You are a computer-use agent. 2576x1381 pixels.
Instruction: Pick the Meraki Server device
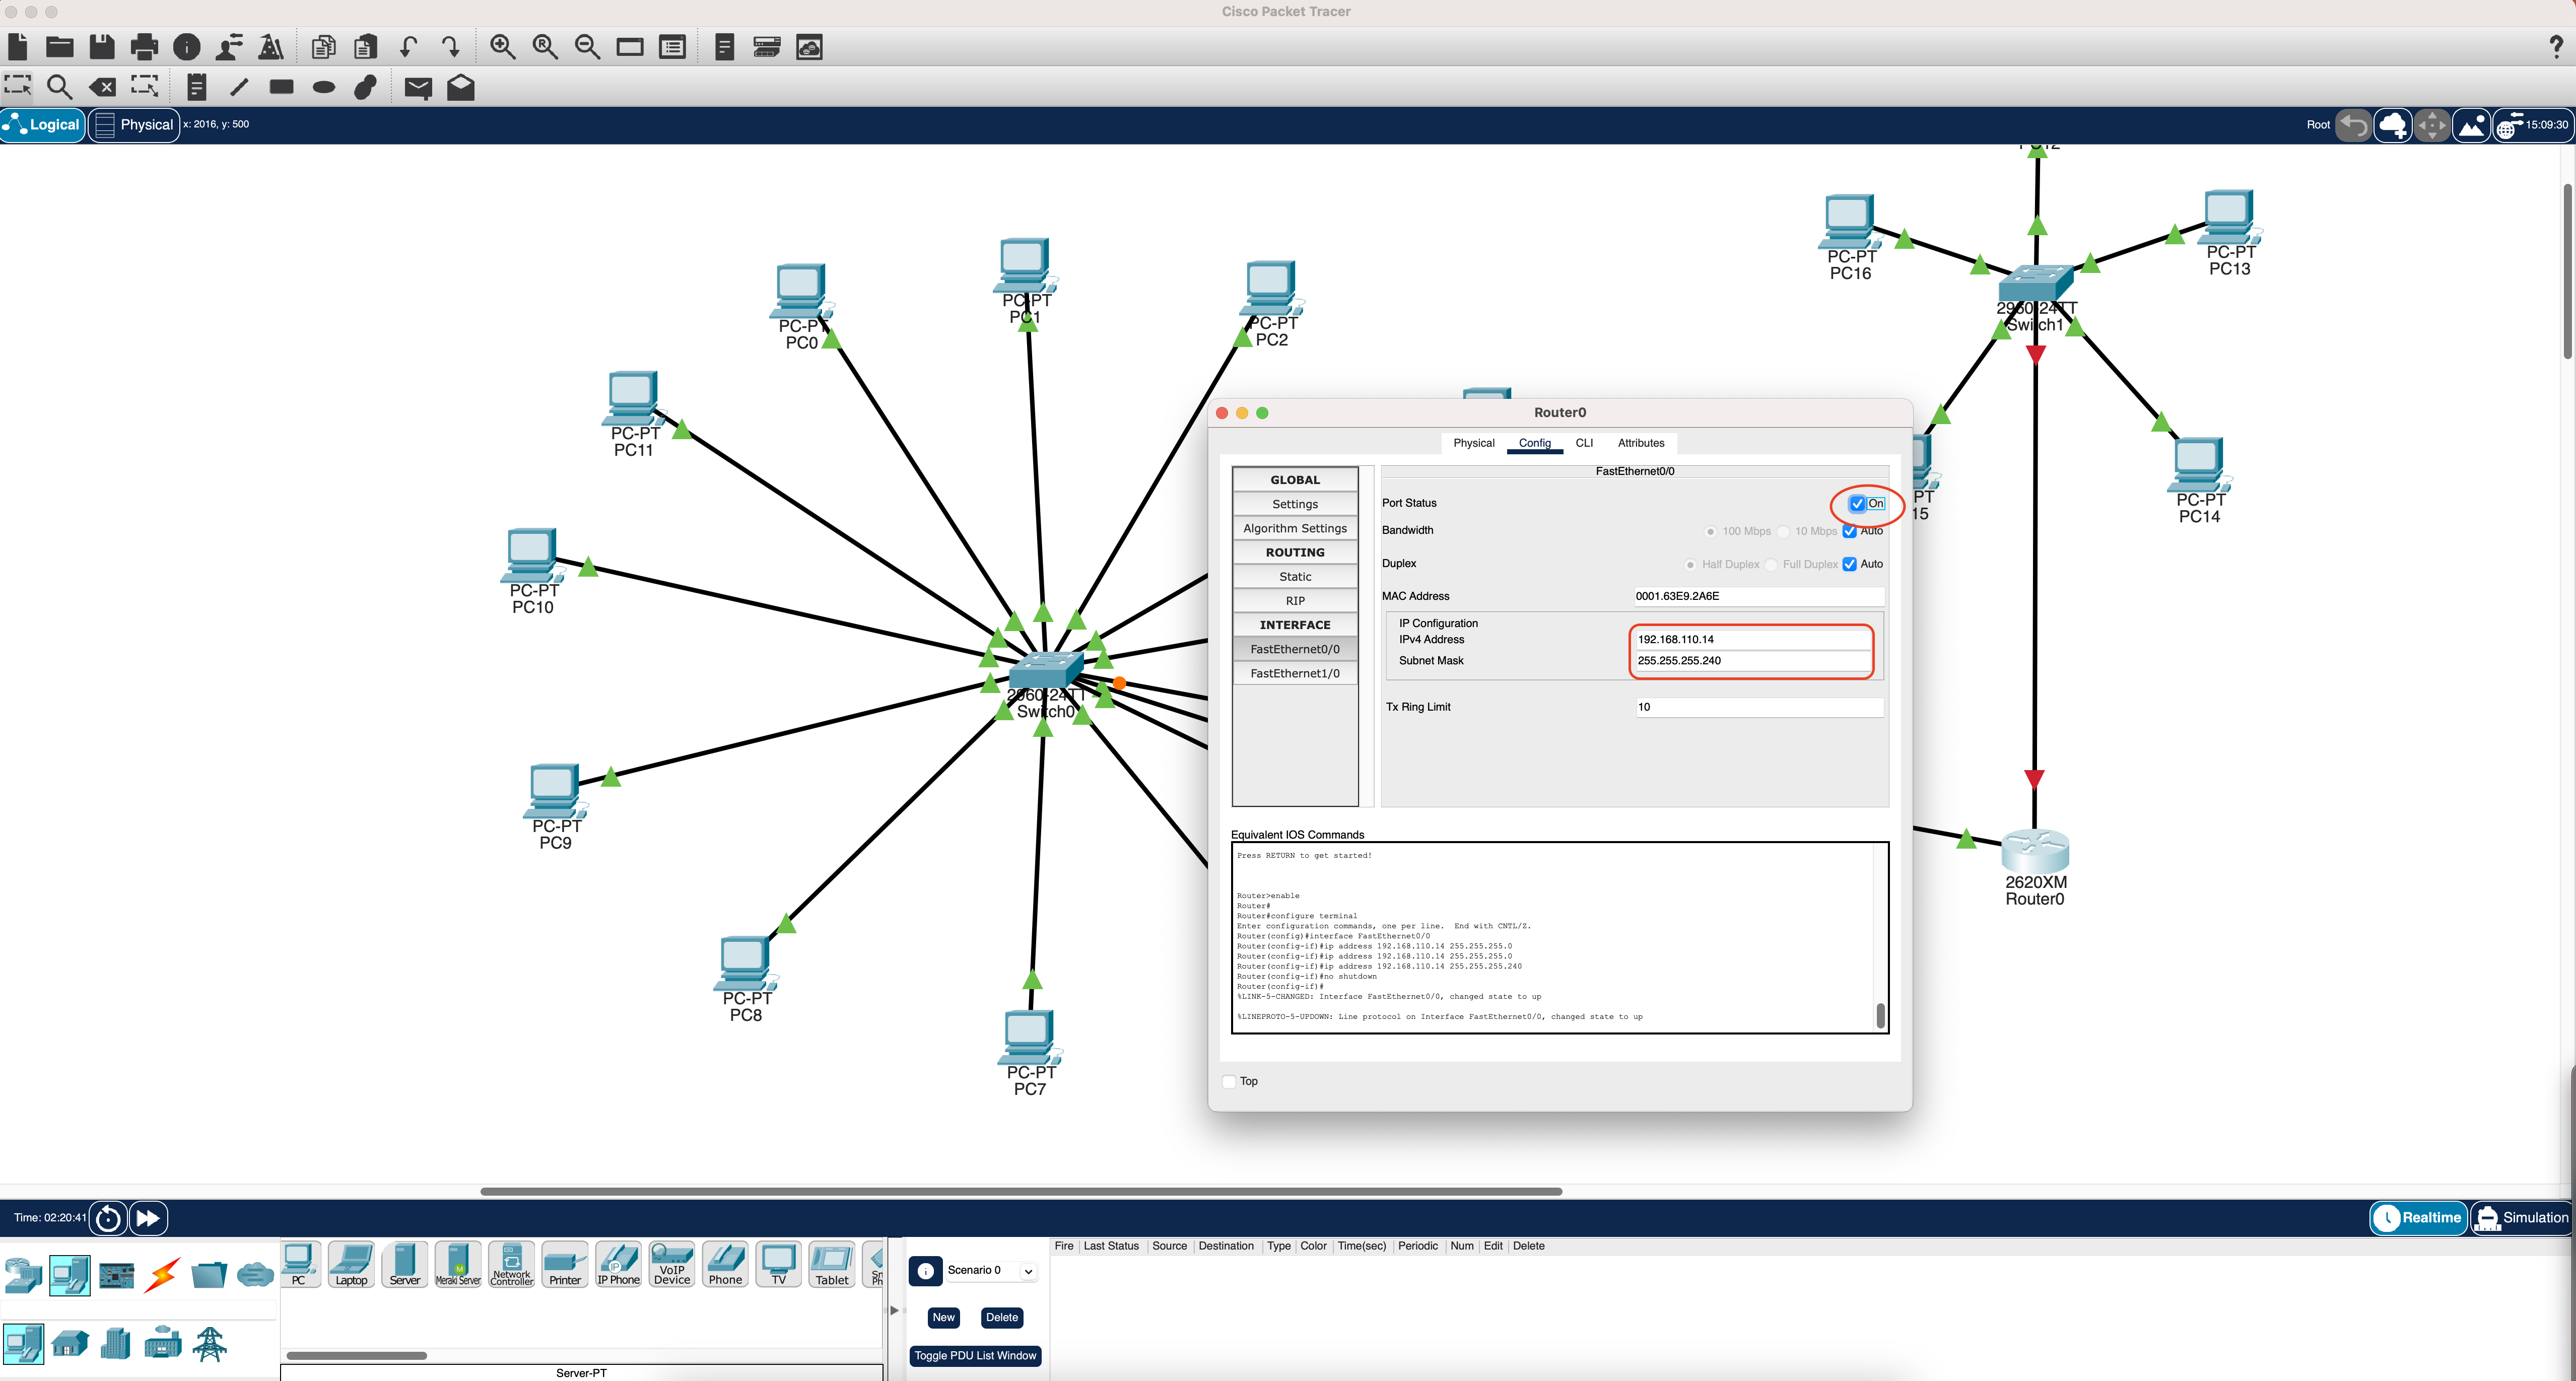[x=458, y=1265]
